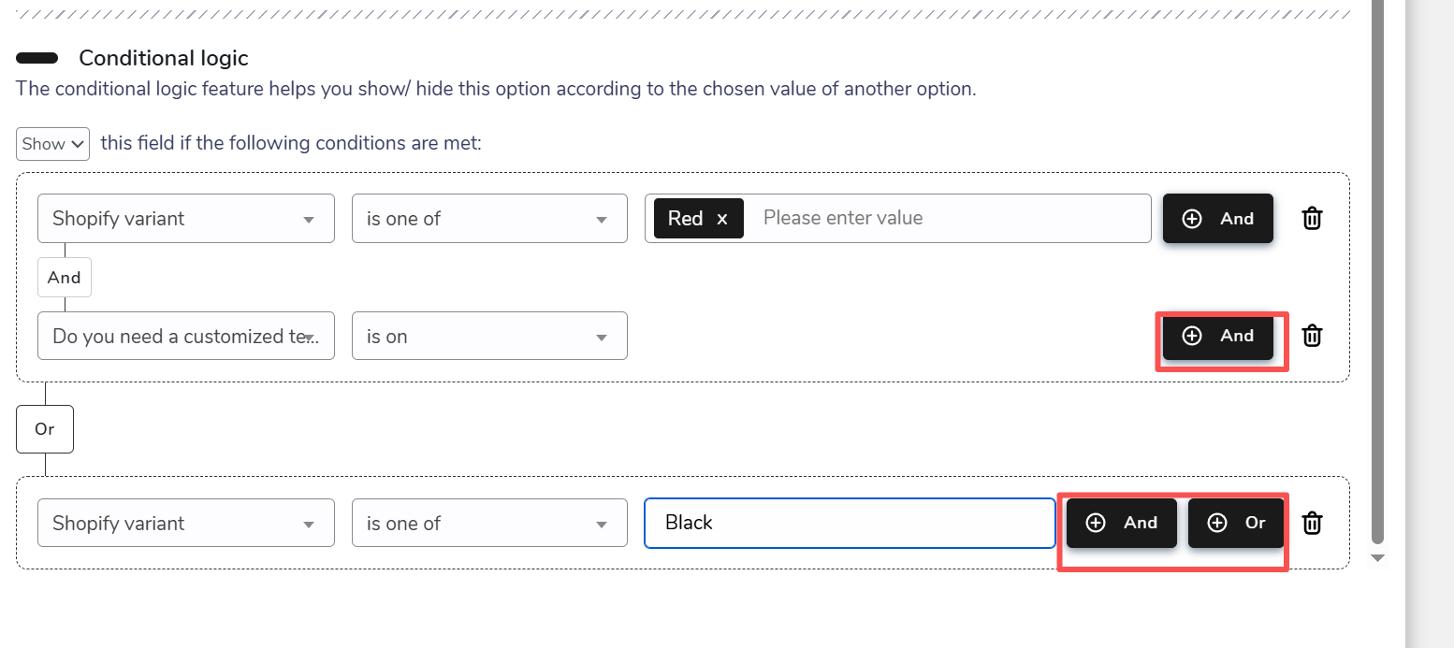The height and width of the screenshot is (648, 1454).
Task: Click And button beside Red value field
Action: (1217, 219)
